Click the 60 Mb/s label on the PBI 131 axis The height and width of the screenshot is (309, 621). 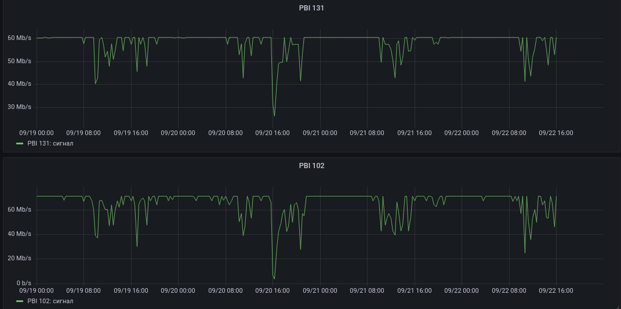click(19, 38)
